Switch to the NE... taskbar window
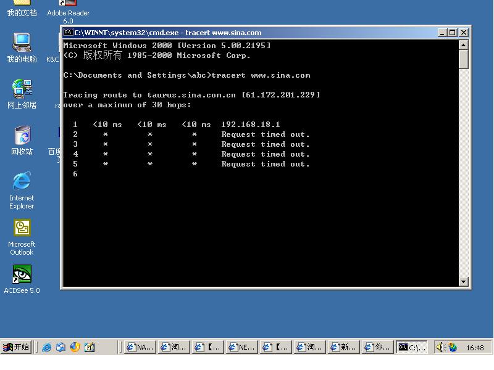Viewport: 494px width, 370px height. pyautogui.click(x=241, y=347)
